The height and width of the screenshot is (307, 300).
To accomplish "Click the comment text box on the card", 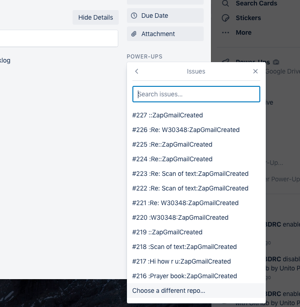I will click(x=59, y=38).
